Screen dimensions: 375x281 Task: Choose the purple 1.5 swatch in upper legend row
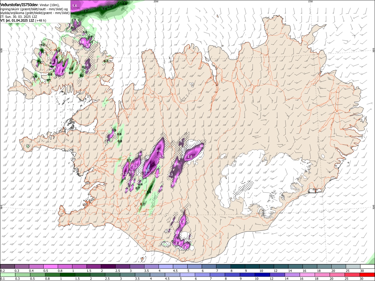click(x=94, y=267)
